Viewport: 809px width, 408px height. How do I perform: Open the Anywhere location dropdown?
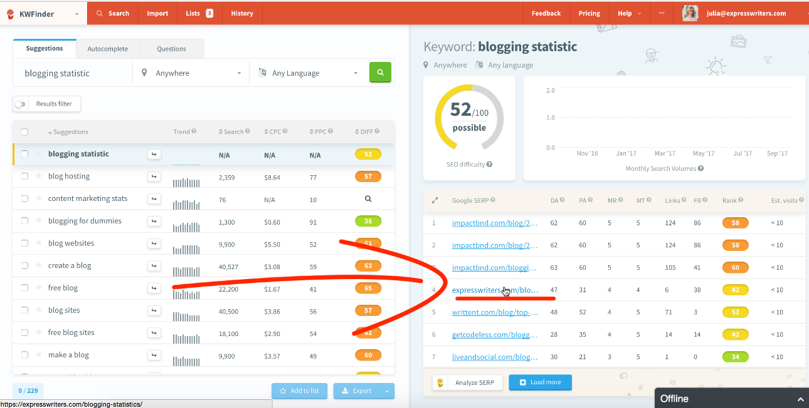pos(191,73)
